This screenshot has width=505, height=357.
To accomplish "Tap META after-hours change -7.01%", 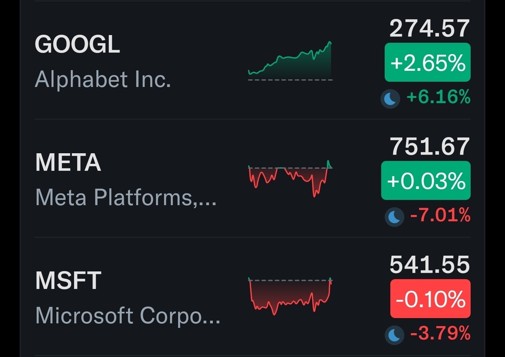I will 440,215.
